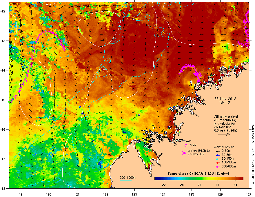
Task: Click the 26-Nov 18Z text line
Action: click(223, 127)
